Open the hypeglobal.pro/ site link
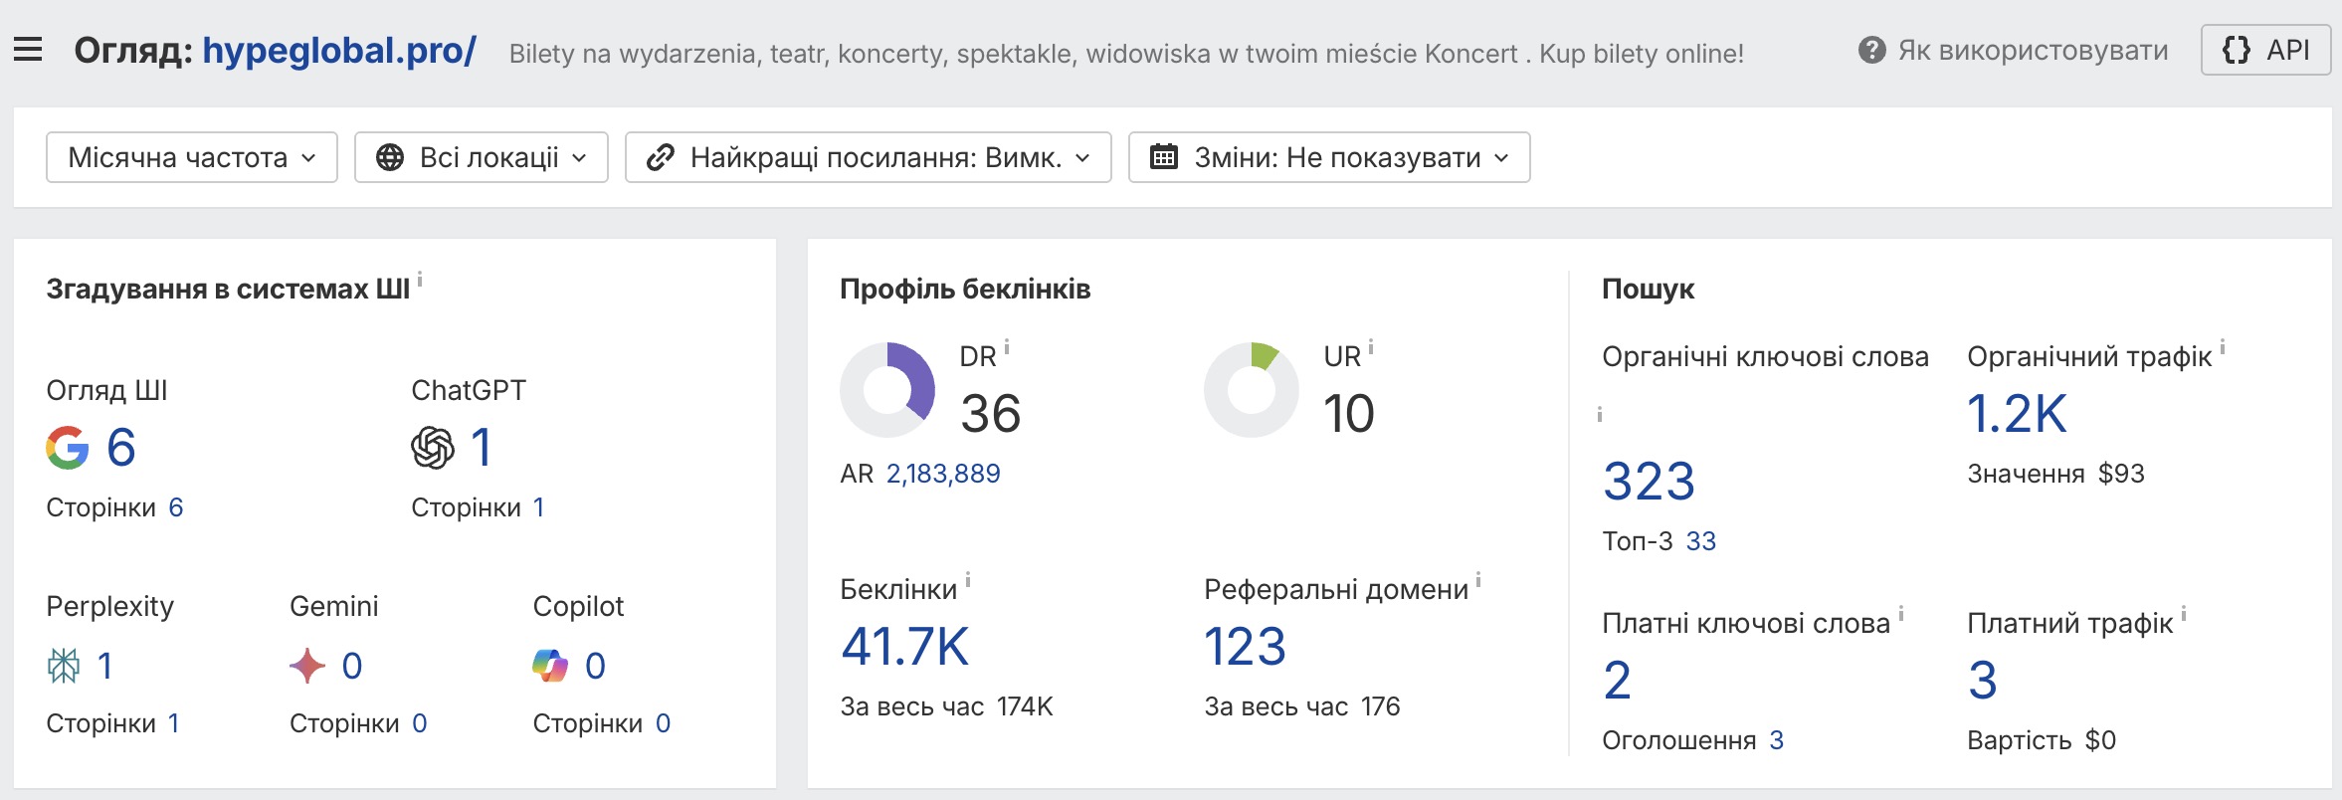 tap(339, 51)
